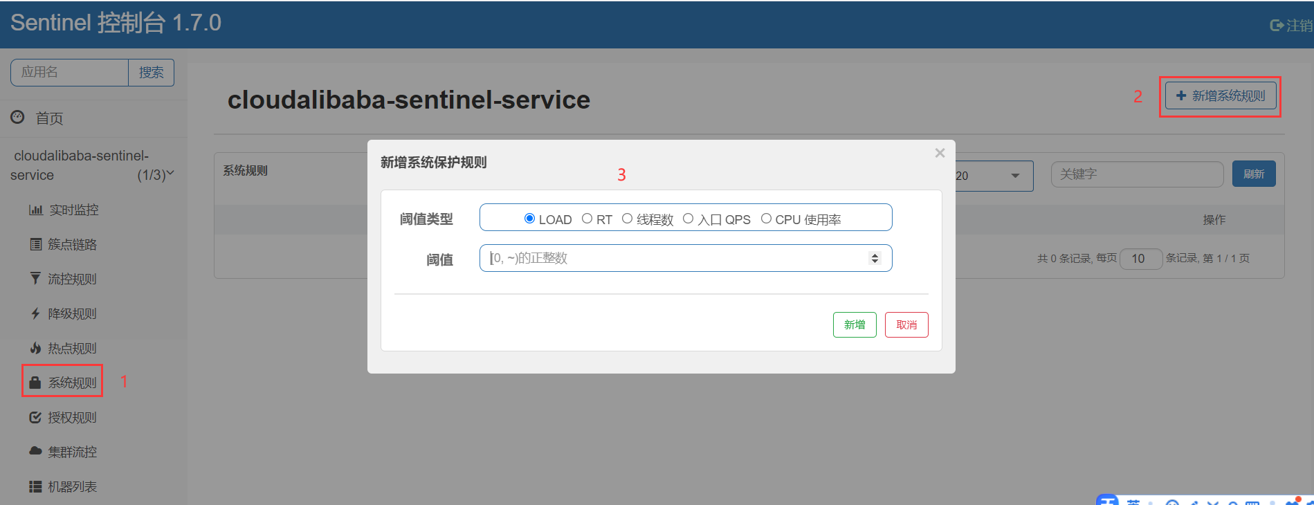Collapse the cloudalibaba-sentinel-service app chevron

coord(170,174)
